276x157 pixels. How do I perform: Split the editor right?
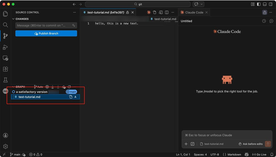click(167, 12)
